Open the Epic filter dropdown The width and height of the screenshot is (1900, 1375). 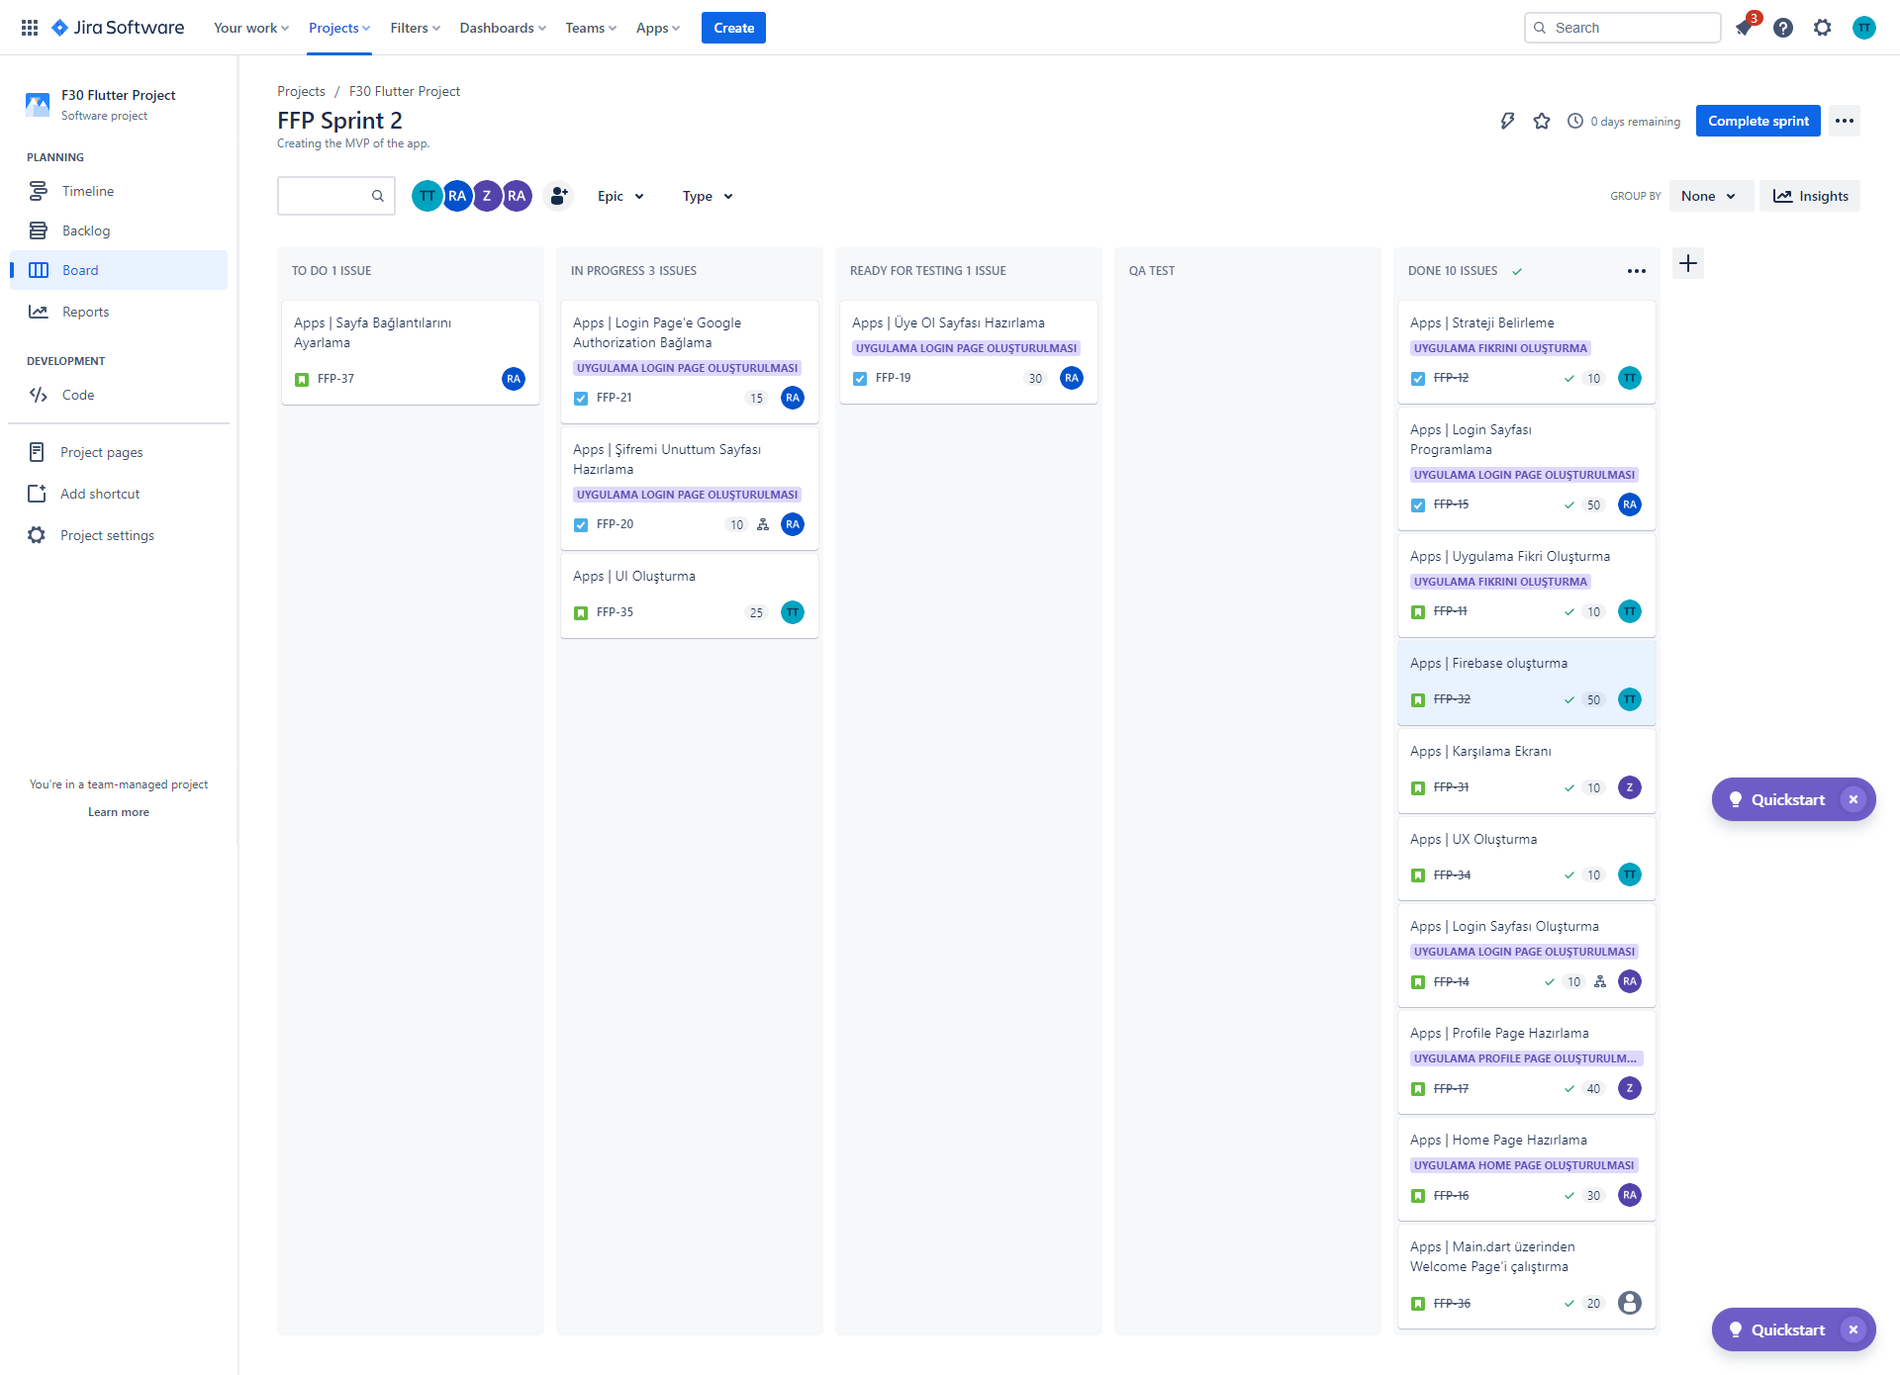click(x=619, y=196)
